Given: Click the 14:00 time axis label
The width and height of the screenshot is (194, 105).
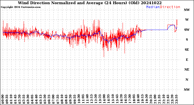Looking at the screenshot, I should [104, 99].
